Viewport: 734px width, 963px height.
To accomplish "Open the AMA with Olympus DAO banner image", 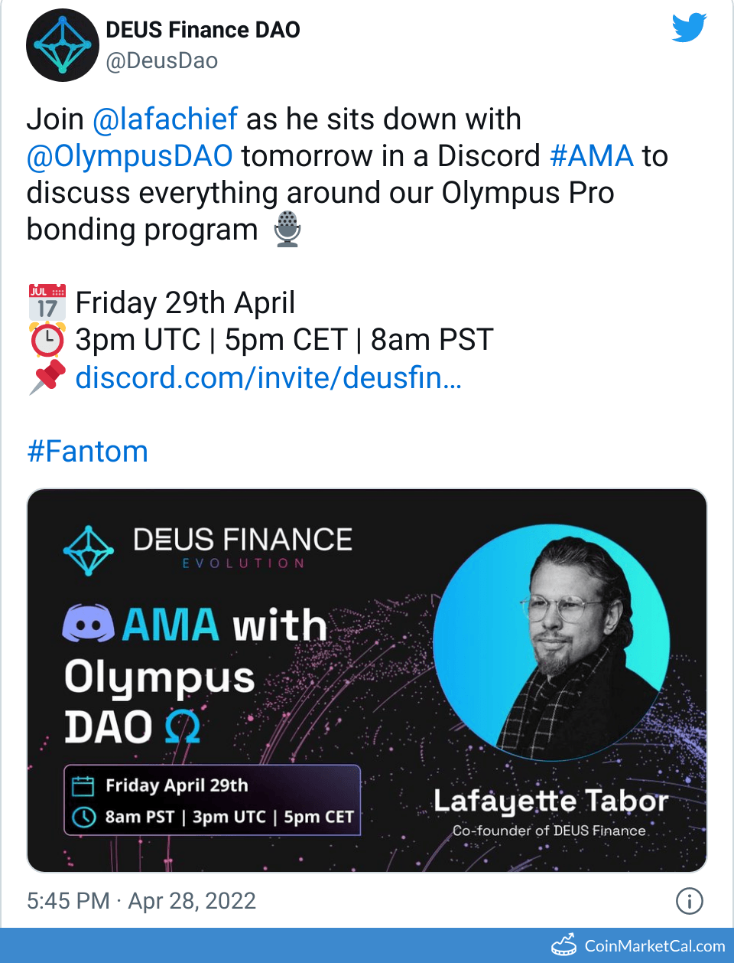I will click(367, 681).
